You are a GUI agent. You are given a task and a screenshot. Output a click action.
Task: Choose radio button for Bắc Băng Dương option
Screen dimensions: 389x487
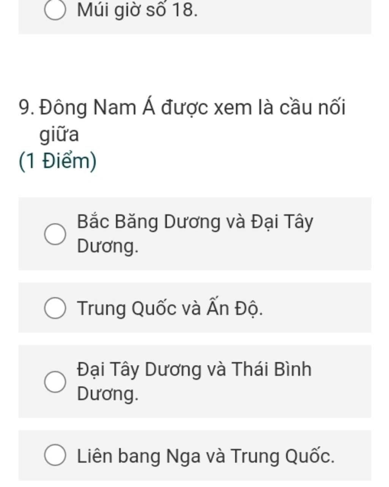[55, 234]
